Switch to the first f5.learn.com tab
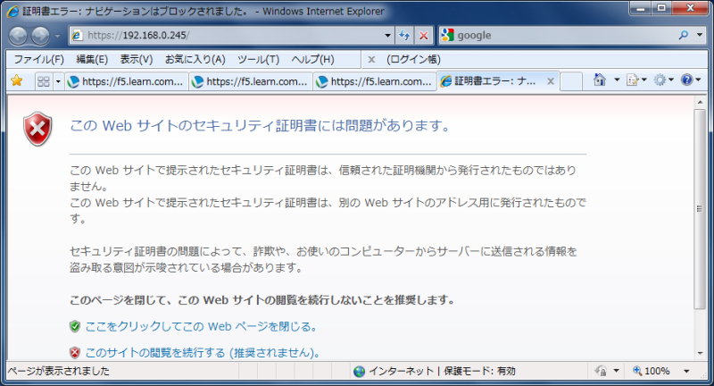The width and height of the screenshot is (714, 386). click(127, 81)
